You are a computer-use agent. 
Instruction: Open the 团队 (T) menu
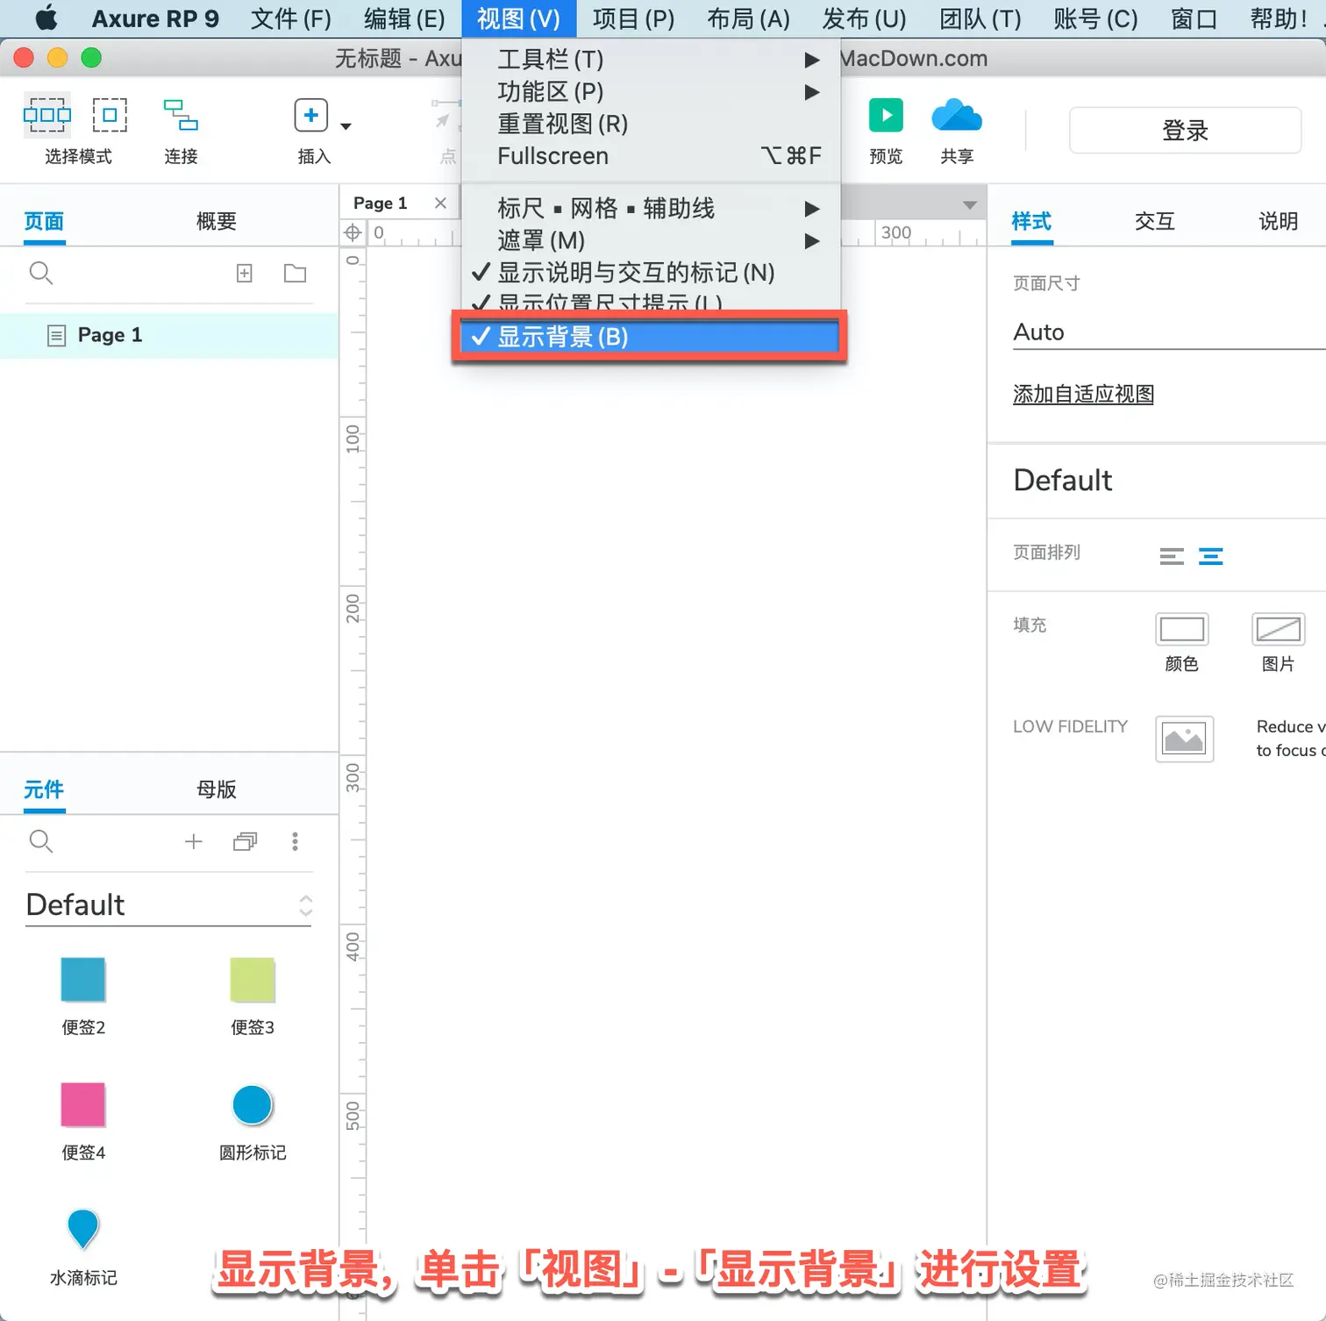coord(980,18)
